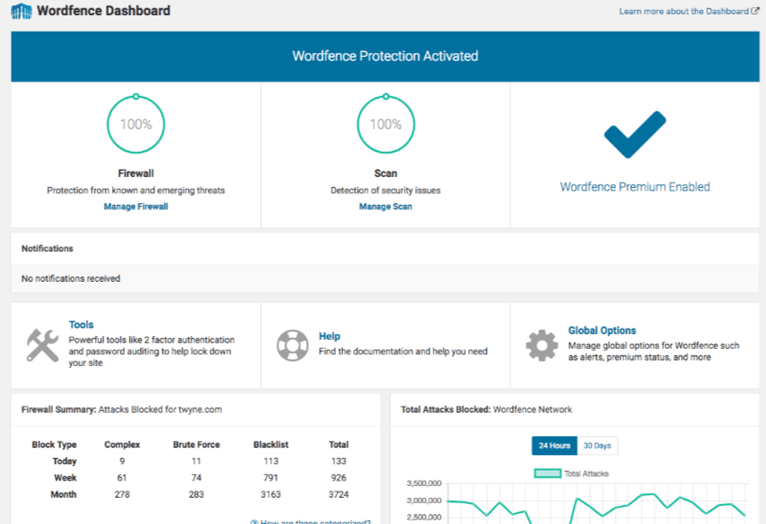
Task: Click the Help lifebuoy icon
Action: (292, 345)
